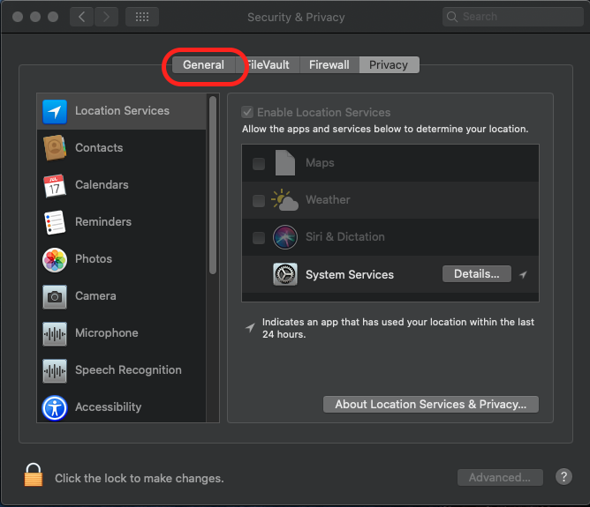Viewport: 590px width, 507px height.
Task: Select Accessibility label in privacy list
Action: click(108, 407)
